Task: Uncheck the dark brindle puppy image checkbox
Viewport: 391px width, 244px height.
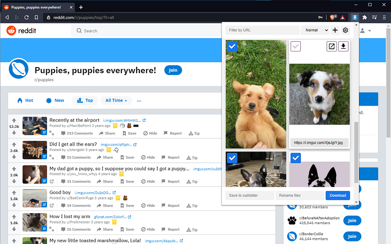Action: coord(232,158)
